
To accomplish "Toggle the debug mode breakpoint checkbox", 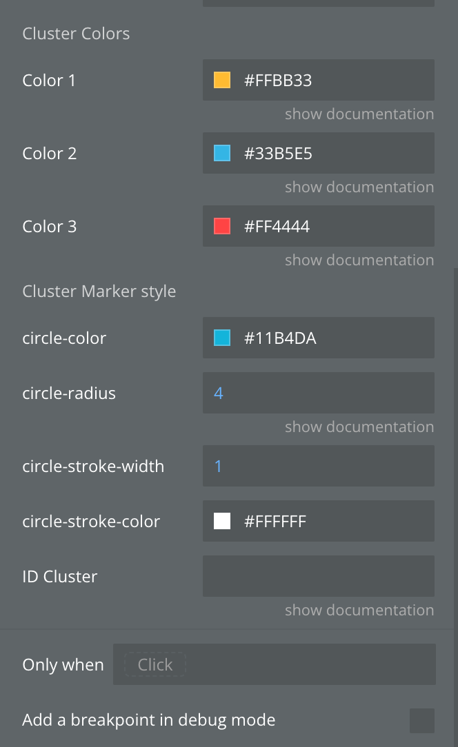I will coord(421,720).
